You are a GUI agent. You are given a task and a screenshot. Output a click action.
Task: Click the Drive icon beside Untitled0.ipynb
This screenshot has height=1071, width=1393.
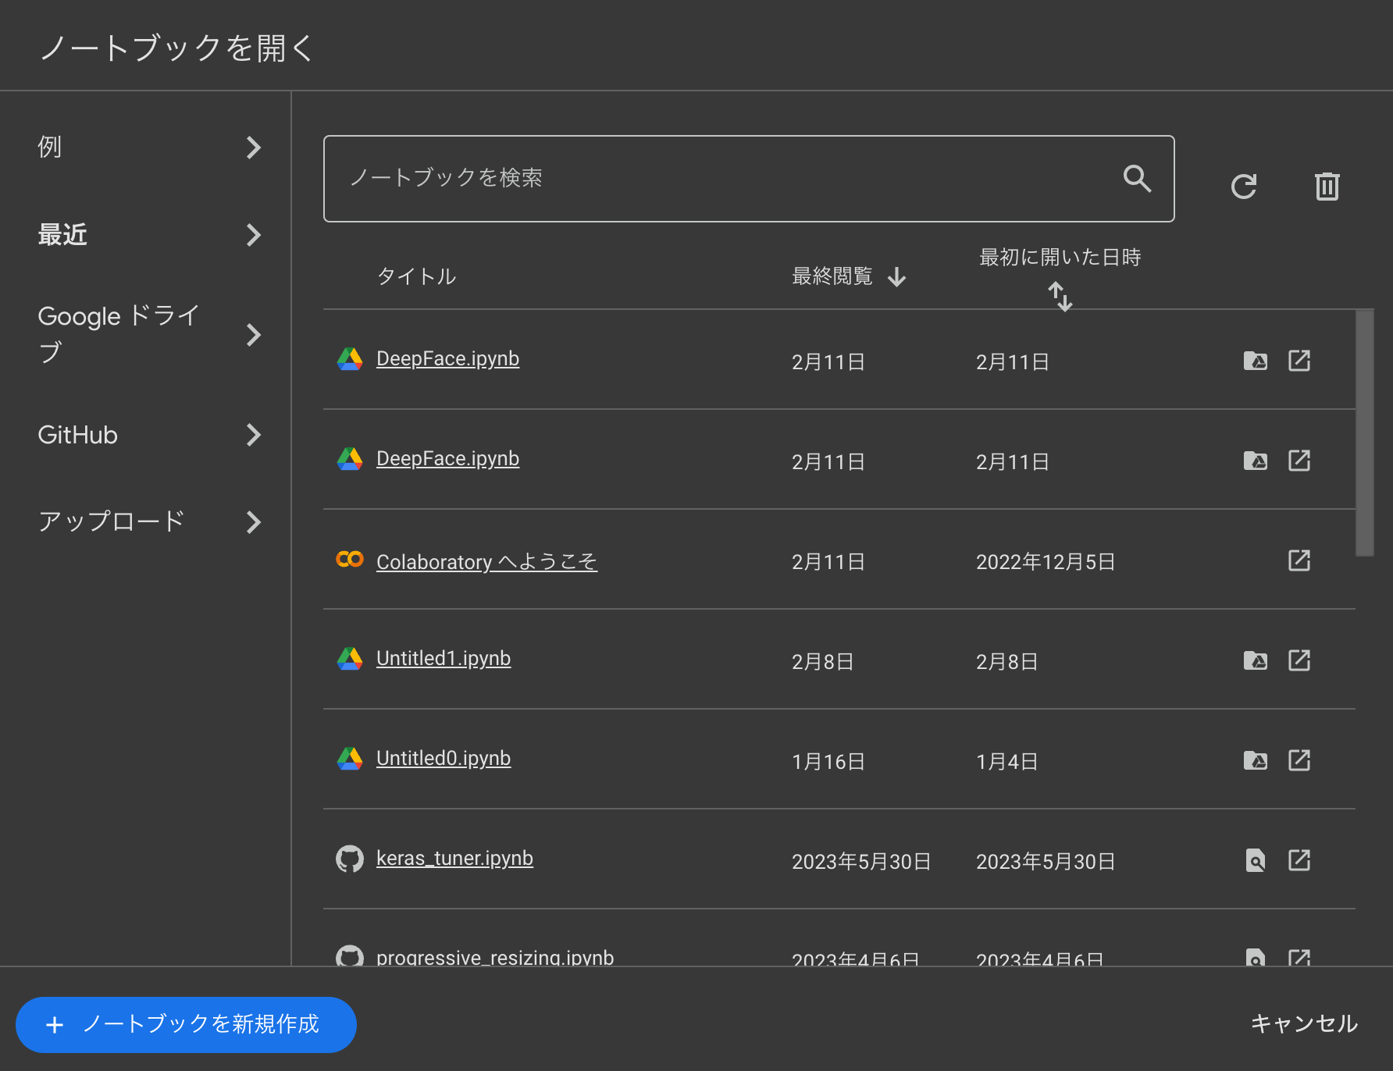point(1254,760)
